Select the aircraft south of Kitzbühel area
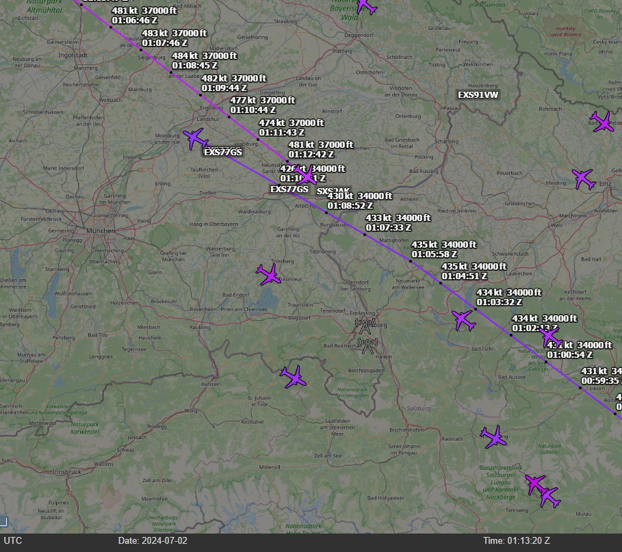The image size is (622, 552). pyautogui.click(x=294, y=377)
